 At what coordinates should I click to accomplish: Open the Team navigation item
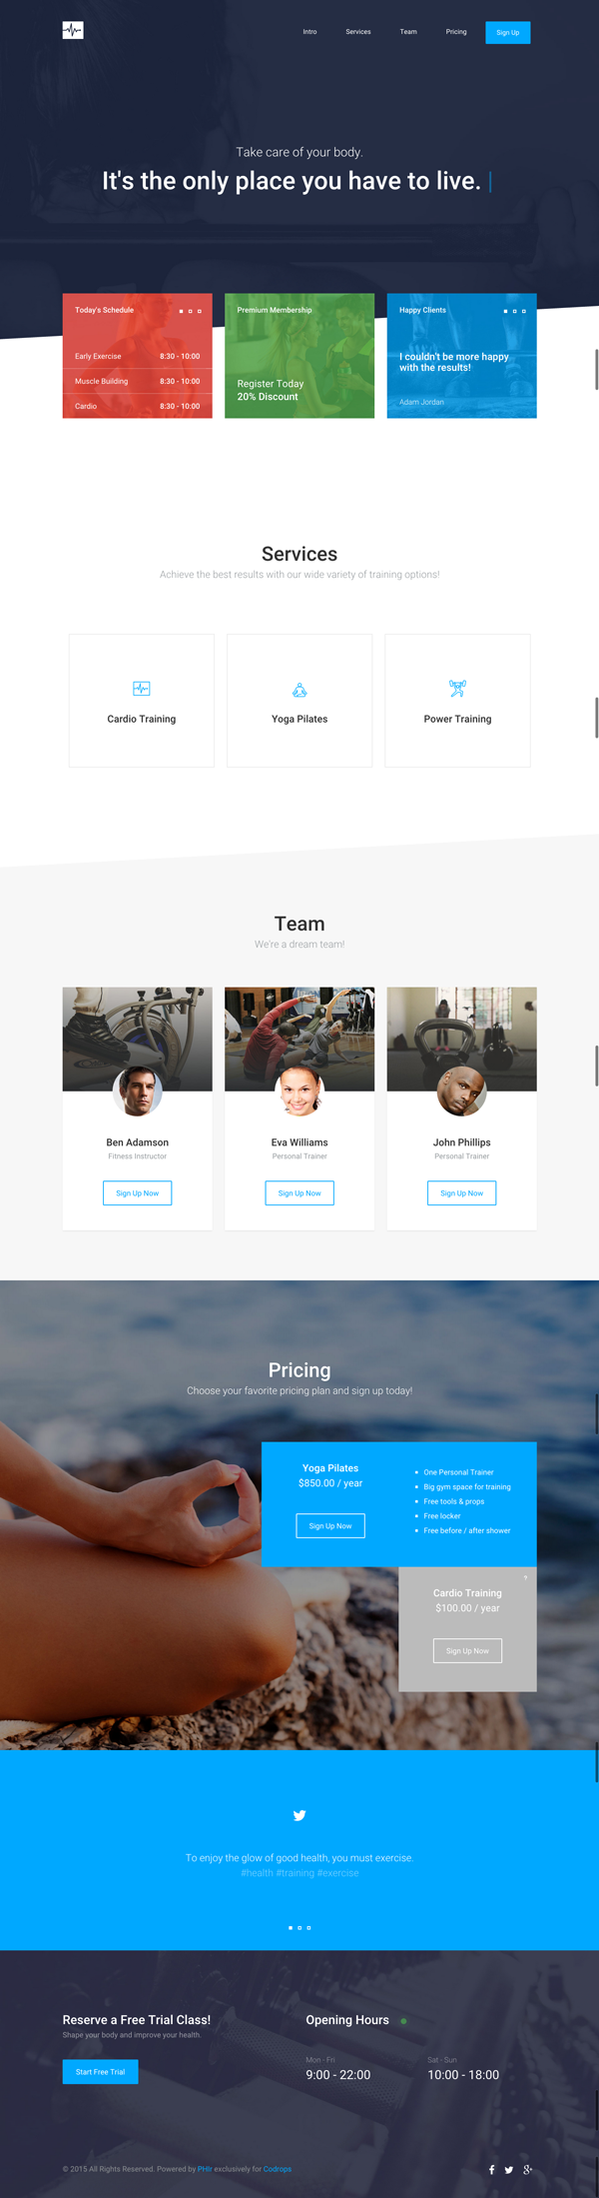click(408, 32)
